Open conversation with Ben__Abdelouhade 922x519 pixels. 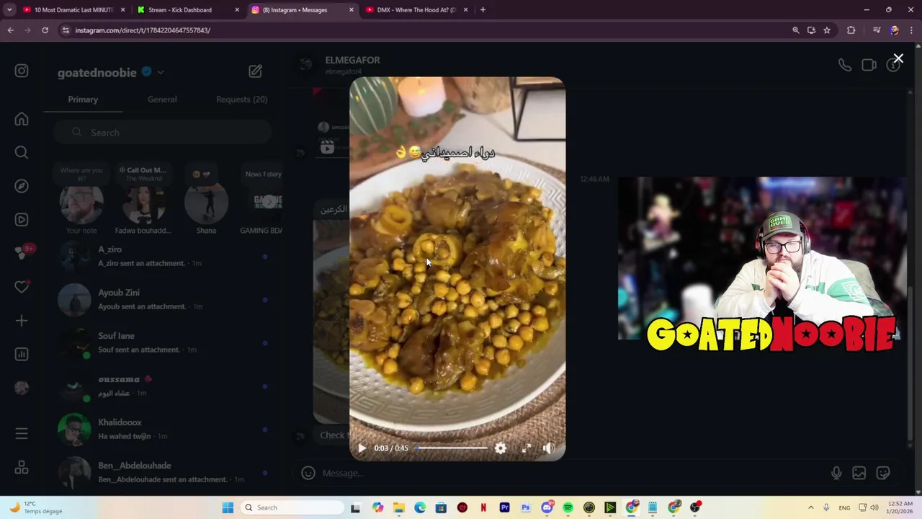click(162, 472)
